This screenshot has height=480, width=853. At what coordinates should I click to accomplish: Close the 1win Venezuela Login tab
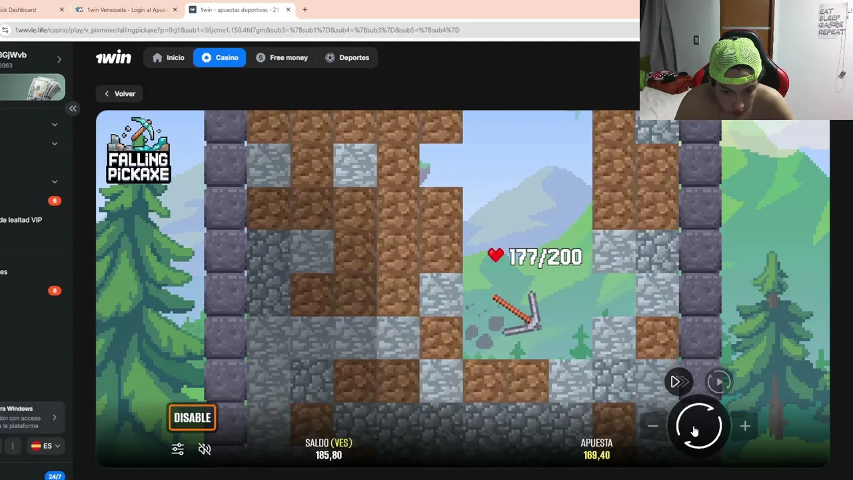coord(175,10)
